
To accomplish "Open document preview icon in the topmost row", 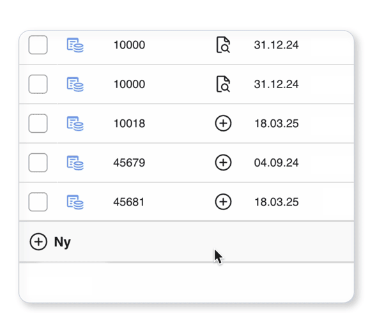I will 223,45.
